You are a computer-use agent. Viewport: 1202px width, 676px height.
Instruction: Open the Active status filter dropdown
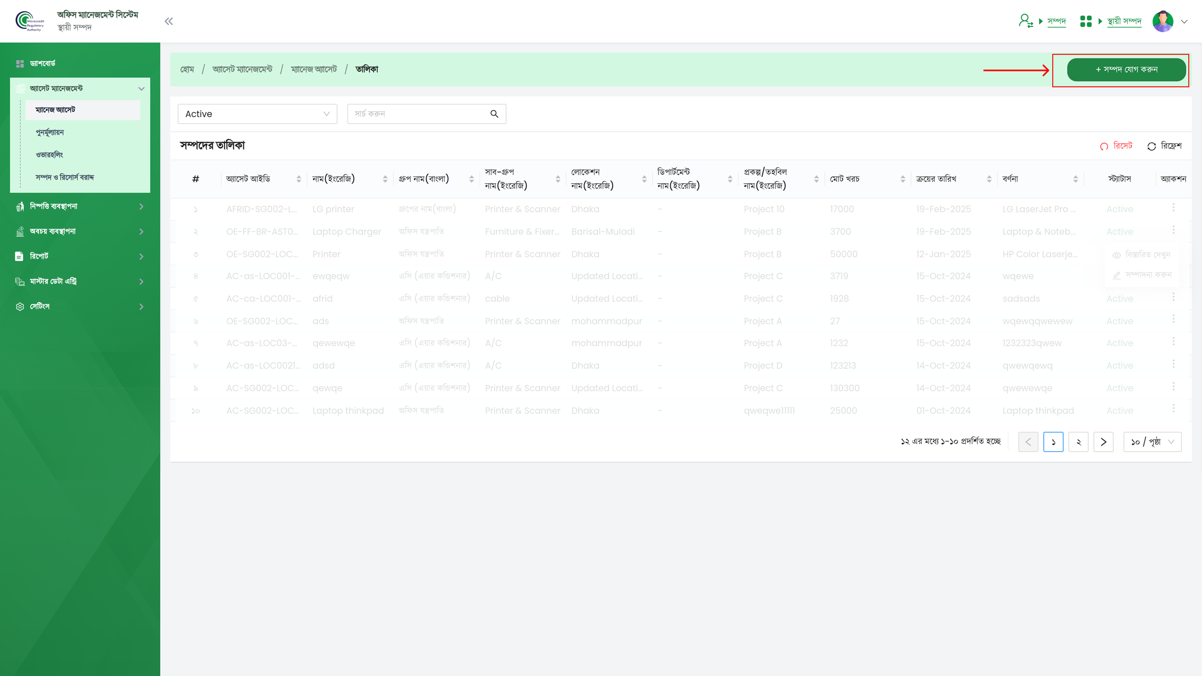(257, 114)
